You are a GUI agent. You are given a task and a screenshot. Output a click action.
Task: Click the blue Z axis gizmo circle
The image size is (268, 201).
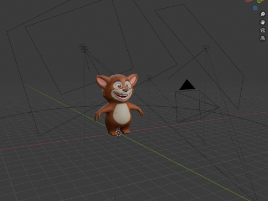pyautogui.click(x=255, y=8)
